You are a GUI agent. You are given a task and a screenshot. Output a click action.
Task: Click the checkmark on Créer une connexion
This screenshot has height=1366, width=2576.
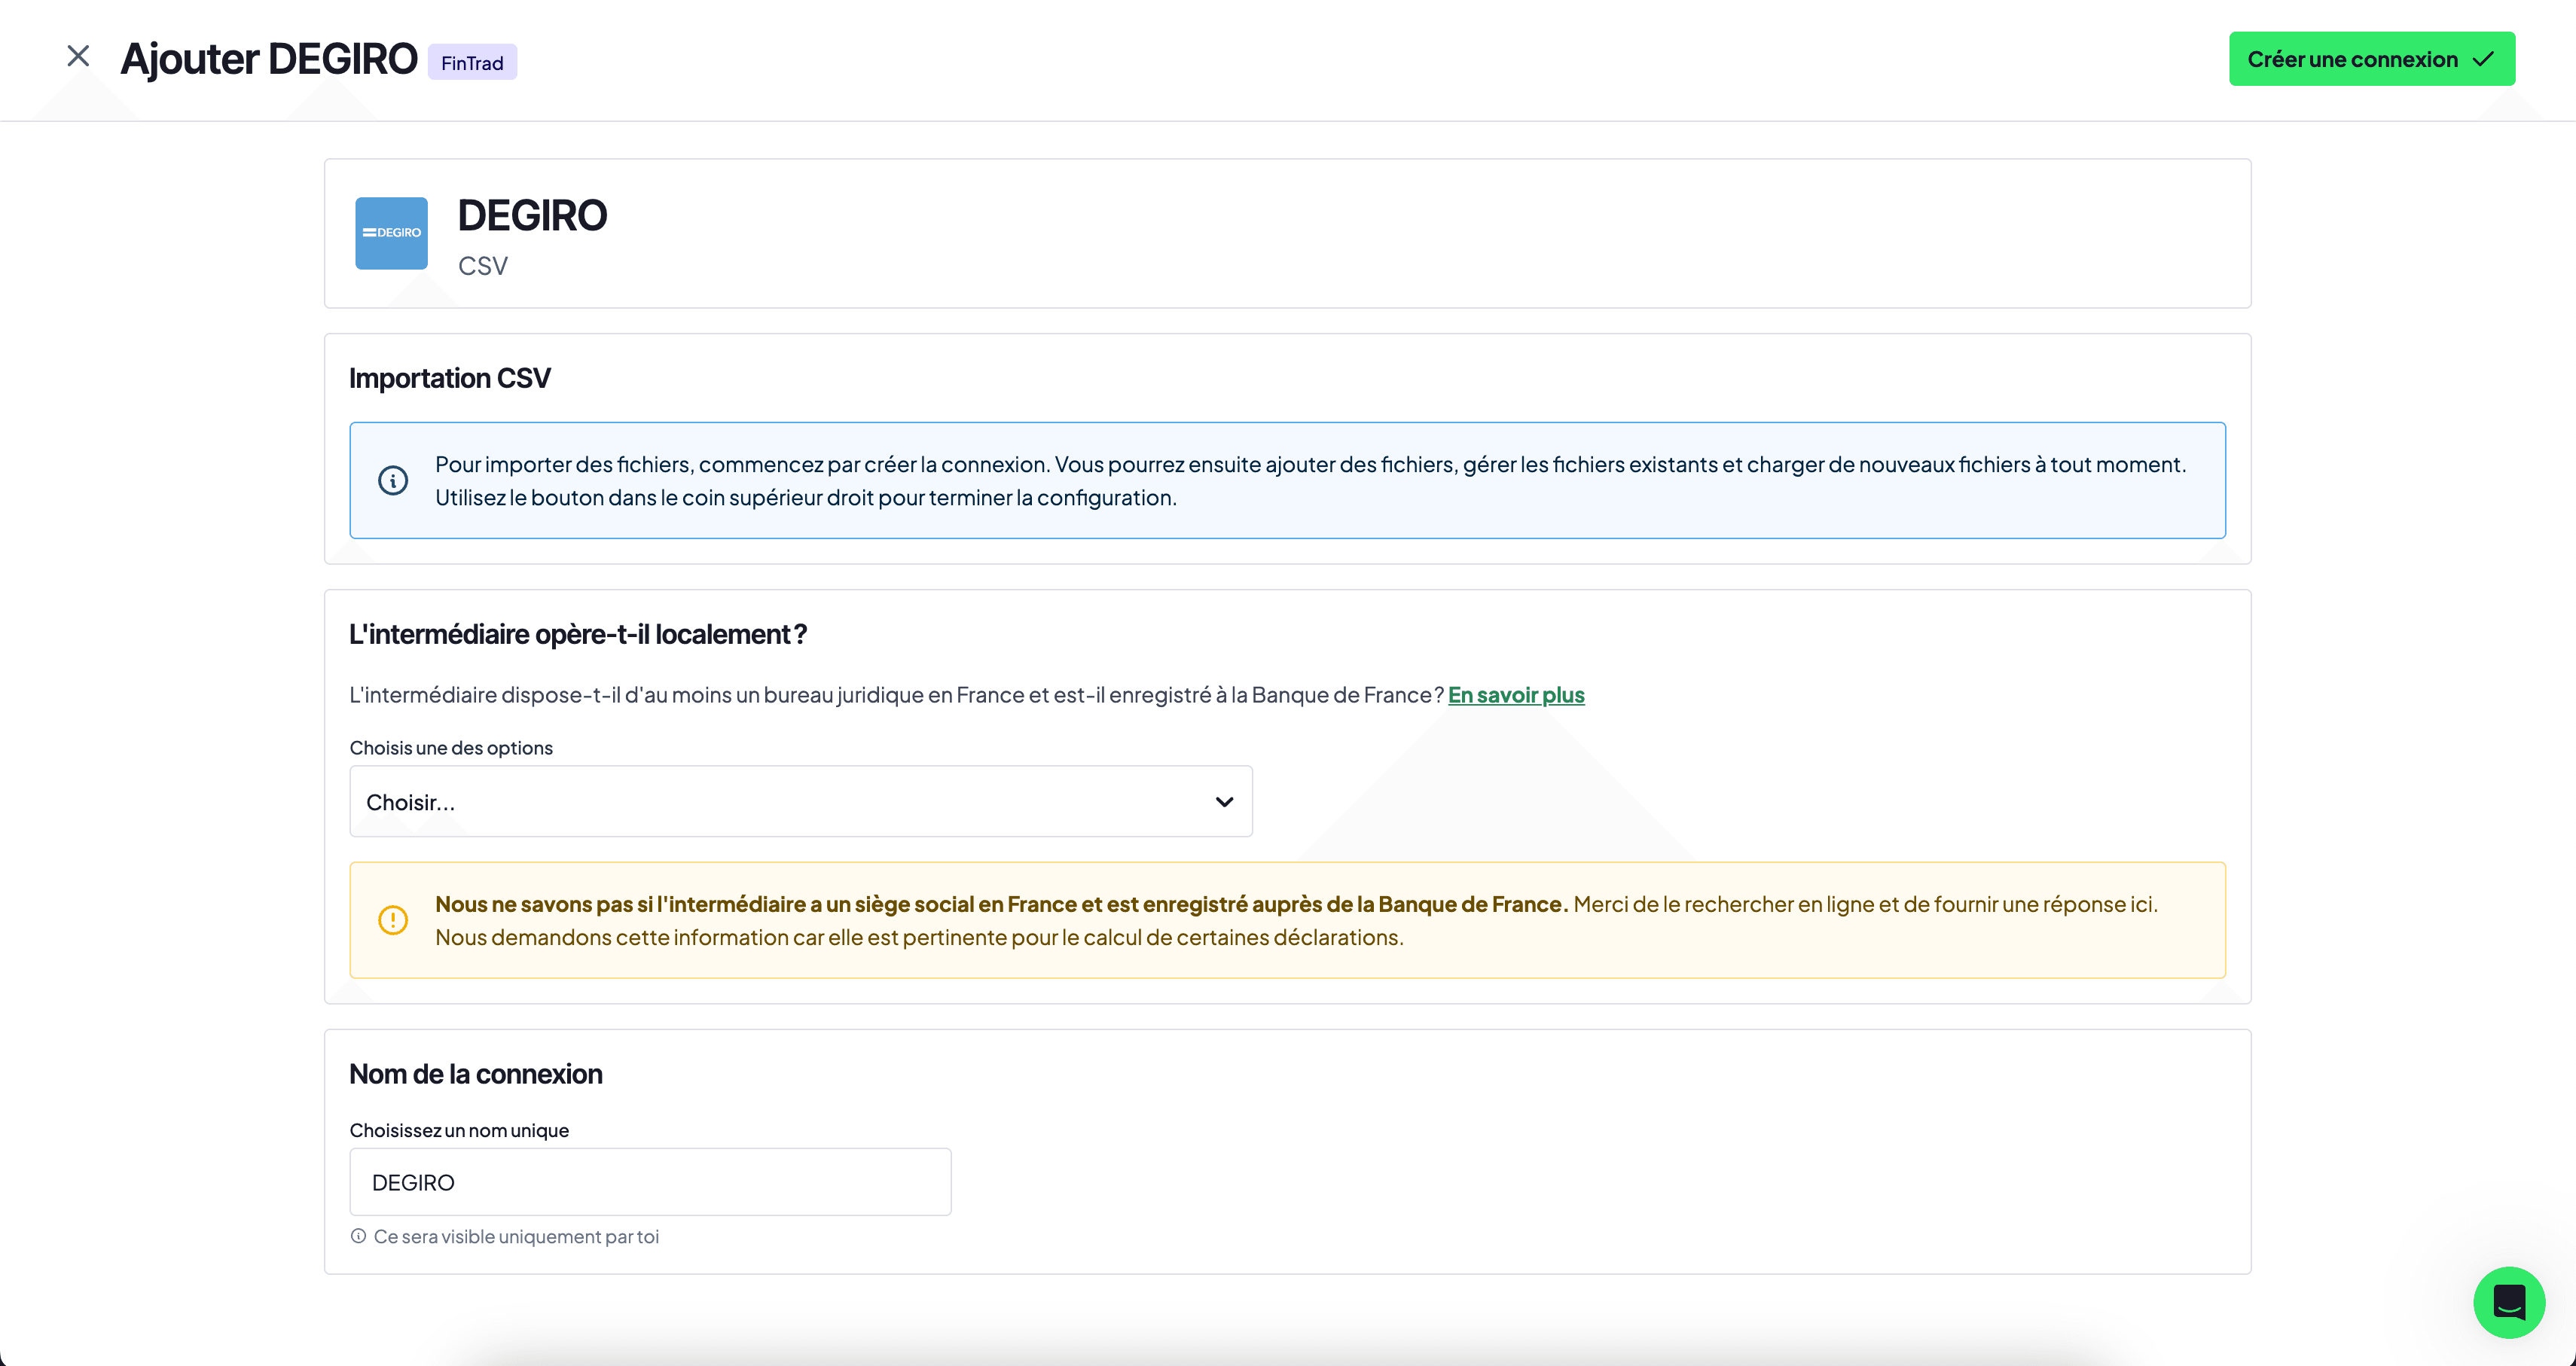click(x=2483, y=59)
